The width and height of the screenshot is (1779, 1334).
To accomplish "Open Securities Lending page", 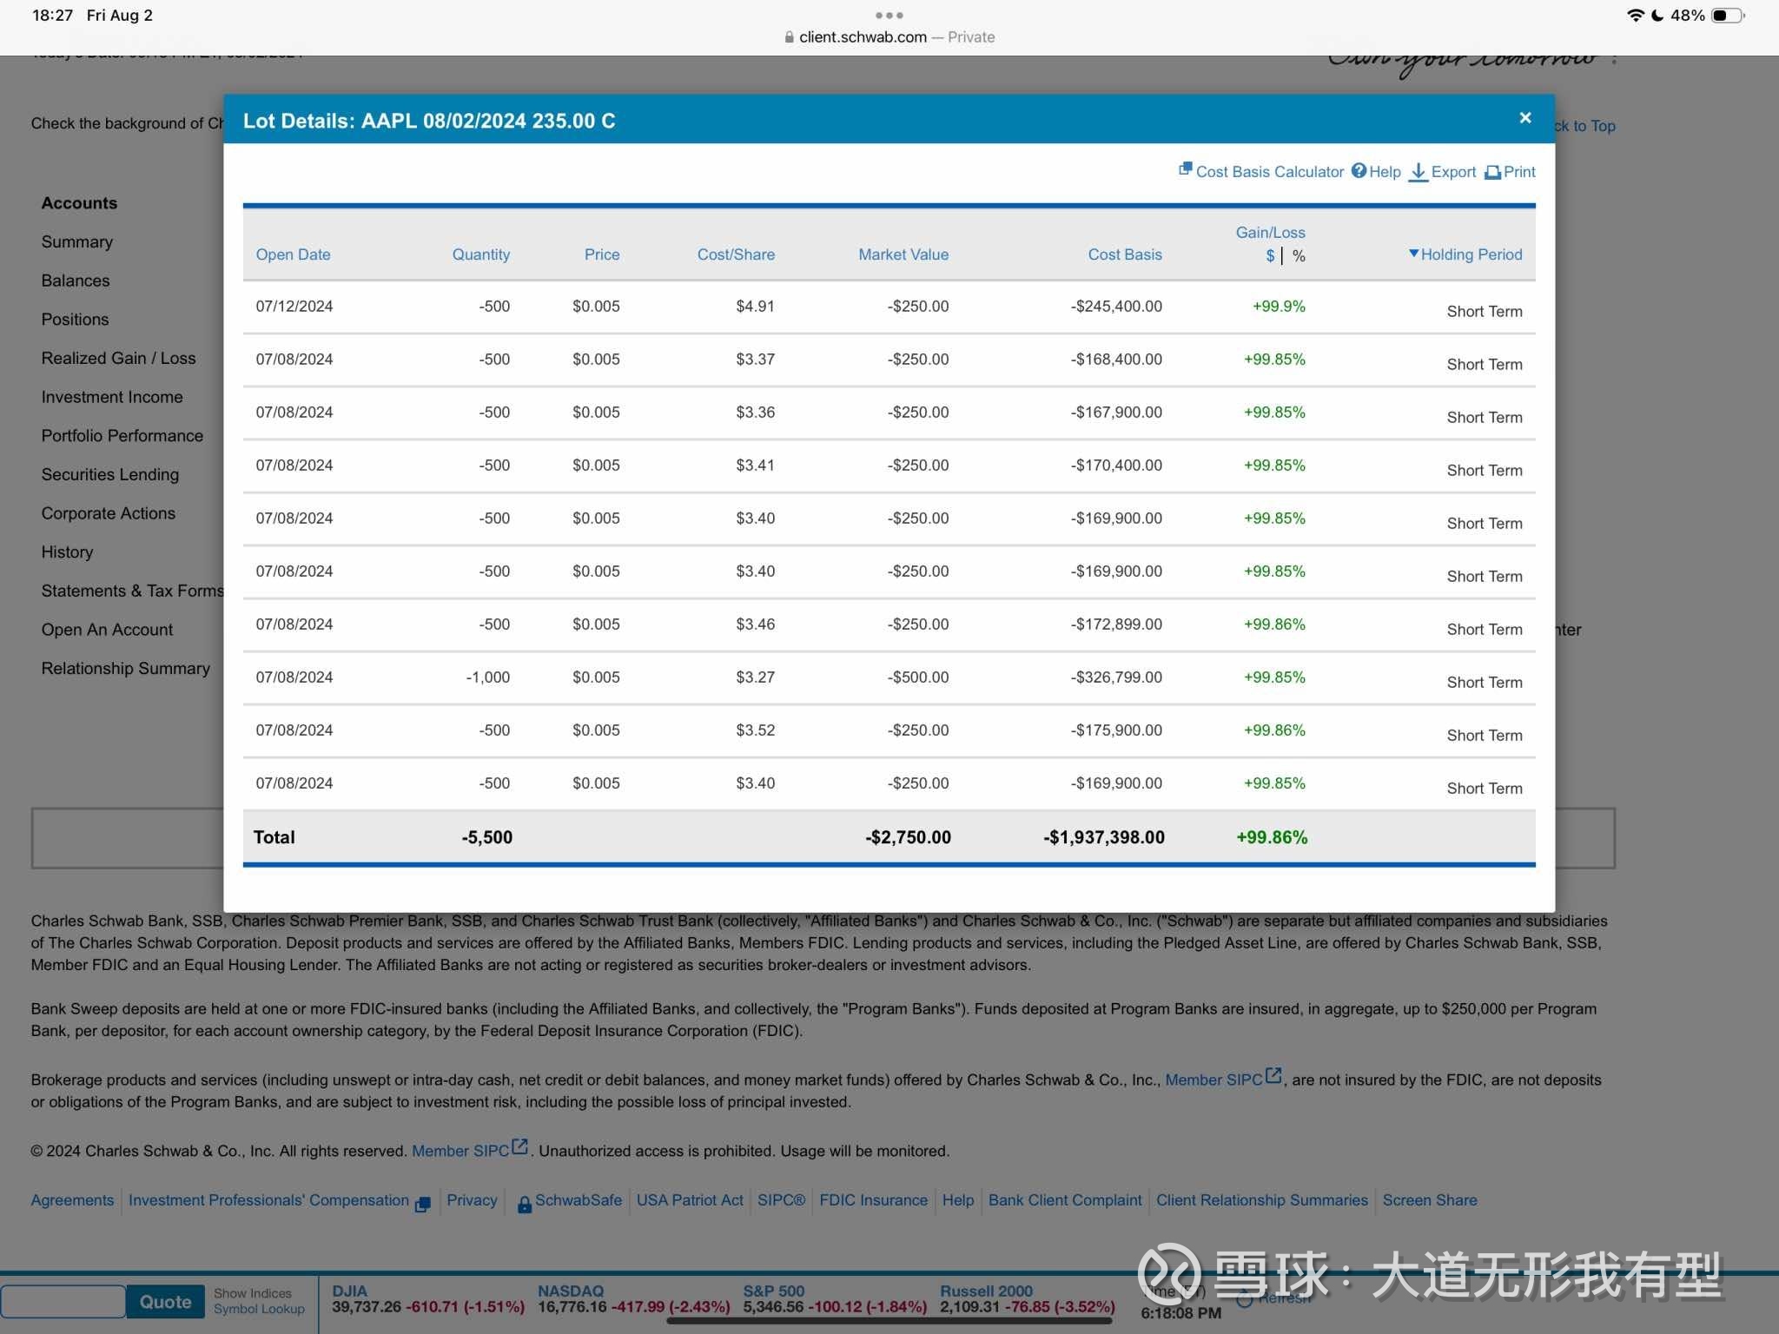I will (x=110, y=474).
